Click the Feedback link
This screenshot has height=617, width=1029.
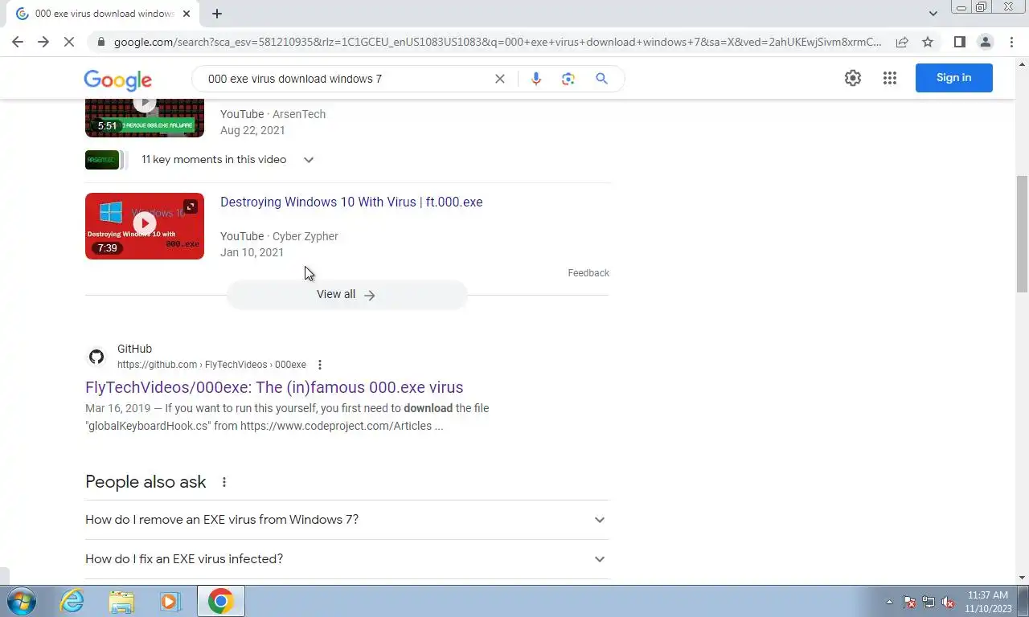588,273
